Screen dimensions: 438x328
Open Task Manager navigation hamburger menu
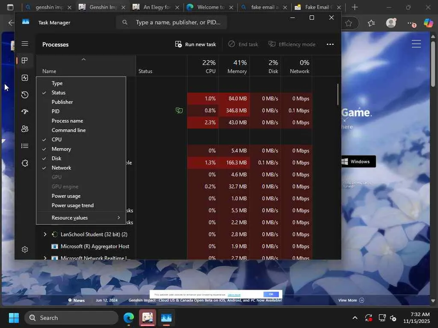(25, 44)
